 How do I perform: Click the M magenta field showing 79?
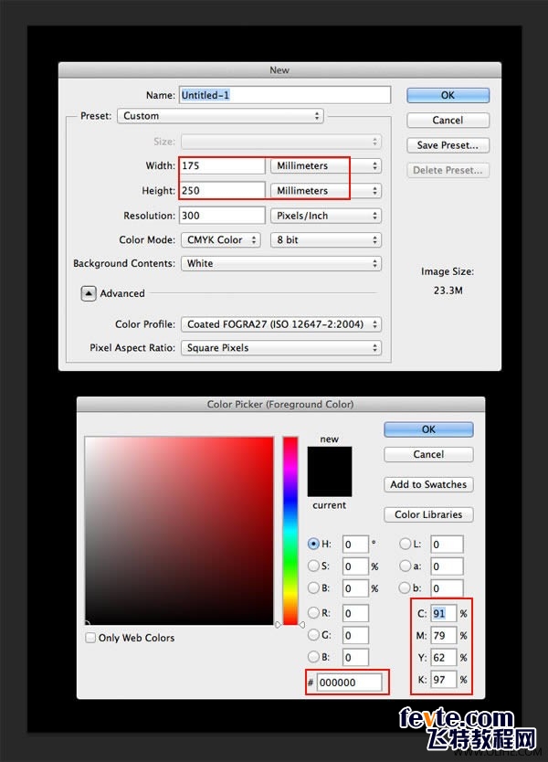point(444,635)
